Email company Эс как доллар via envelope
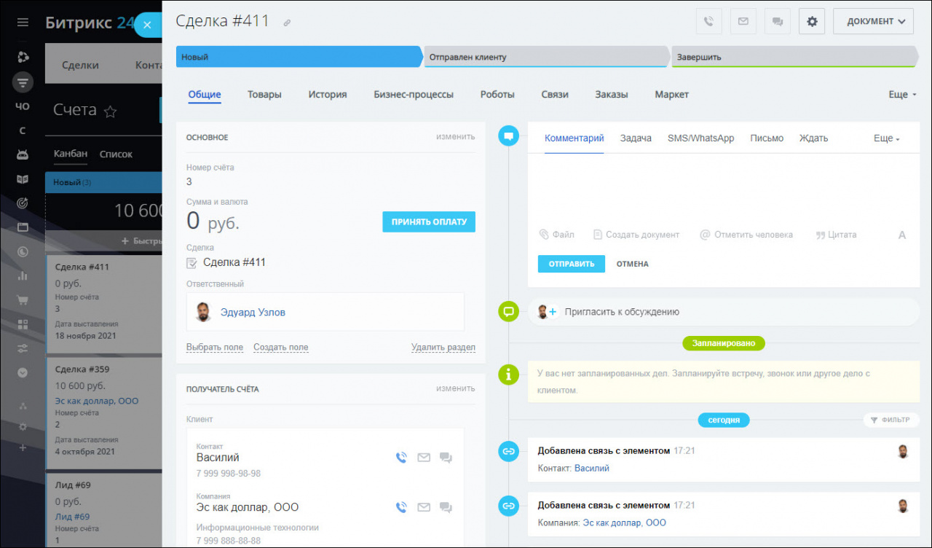932x548 pixels. 424,507
